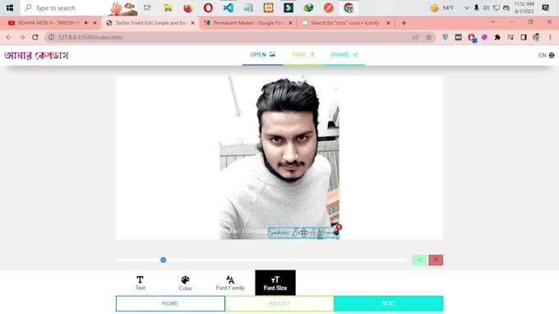The height and width of the screenshot is (314, 559).
Task: Share this page from address bar
Action: click(x=416, y=37)
